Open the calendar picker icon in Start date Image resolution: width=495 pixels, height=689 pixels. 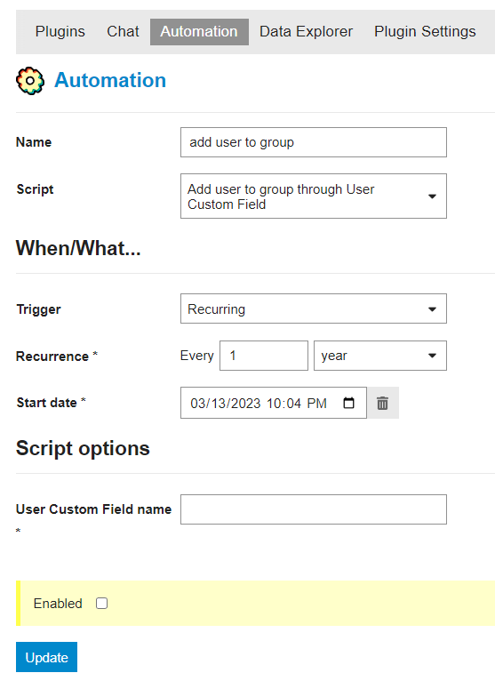point(348,403)
